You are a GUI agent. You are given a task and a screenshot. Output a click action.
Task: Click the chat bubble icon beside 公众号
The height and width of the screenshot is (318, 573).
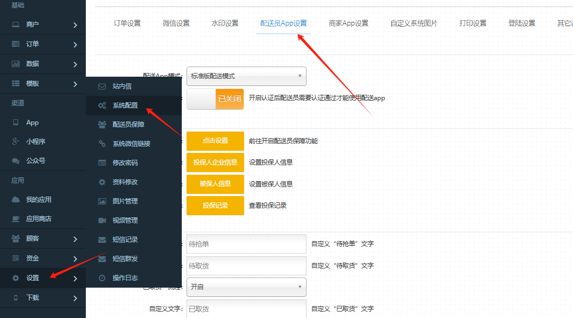point(16,161)
